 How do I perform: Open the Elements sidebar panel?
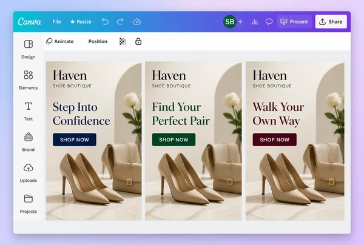[29, 80]
